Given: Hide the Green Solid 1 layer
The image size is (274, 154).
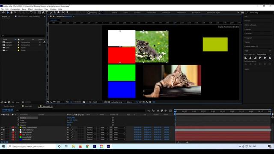Looking at the screenshot, I should pos(2,137).
